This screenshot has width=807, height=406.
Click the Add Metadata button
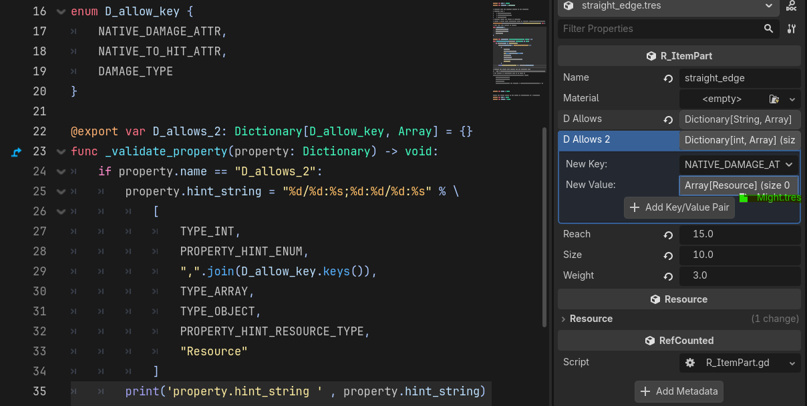click(679, 391)
